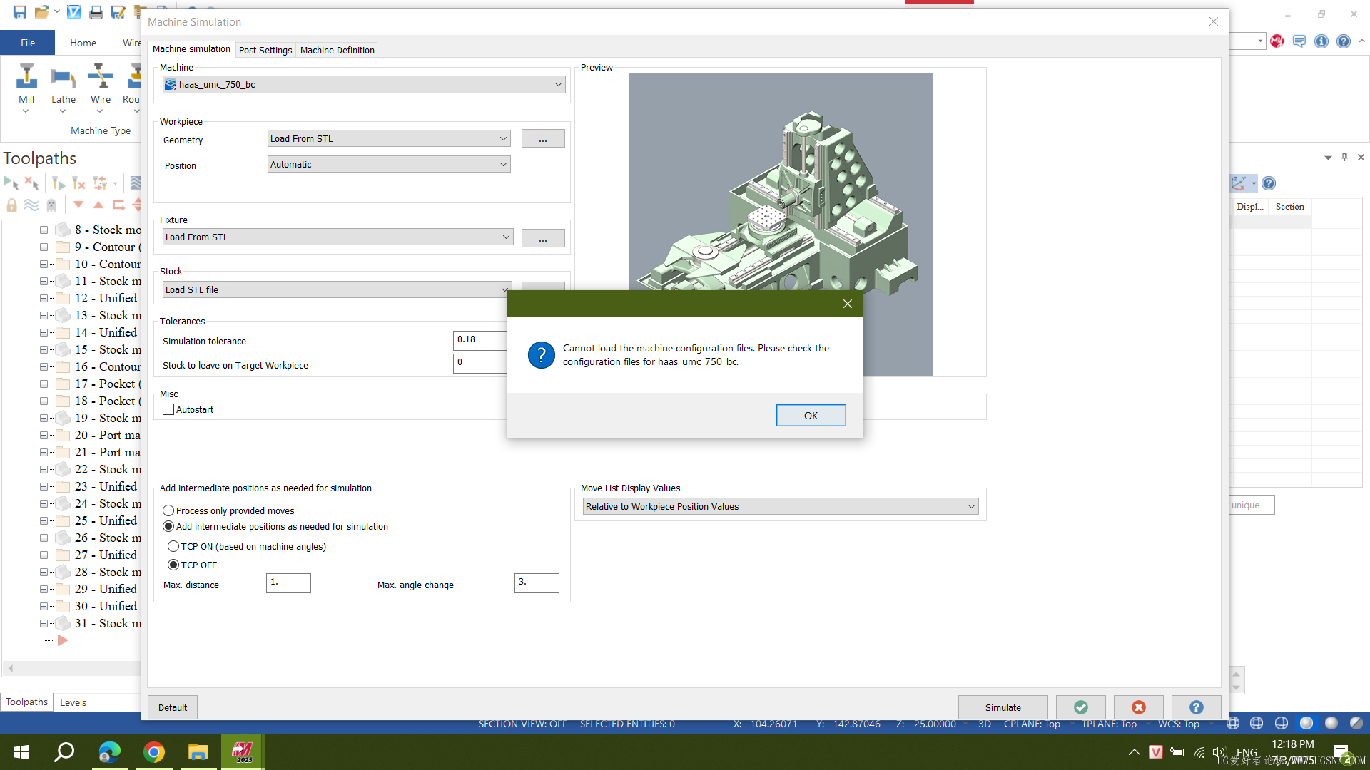Click the help icon in the top right ribbon
The image size is (1370, 770).
click(1343, 41)
